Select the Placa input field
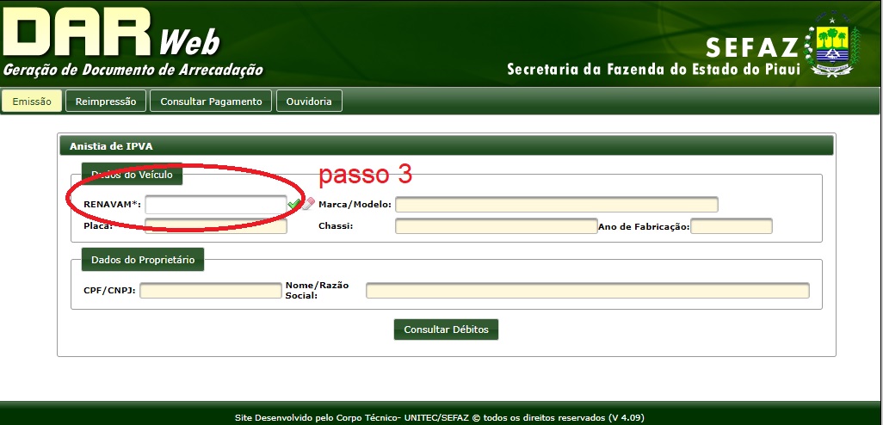The width and height of the screenshot is (883, 425). (x=215, y=226)
